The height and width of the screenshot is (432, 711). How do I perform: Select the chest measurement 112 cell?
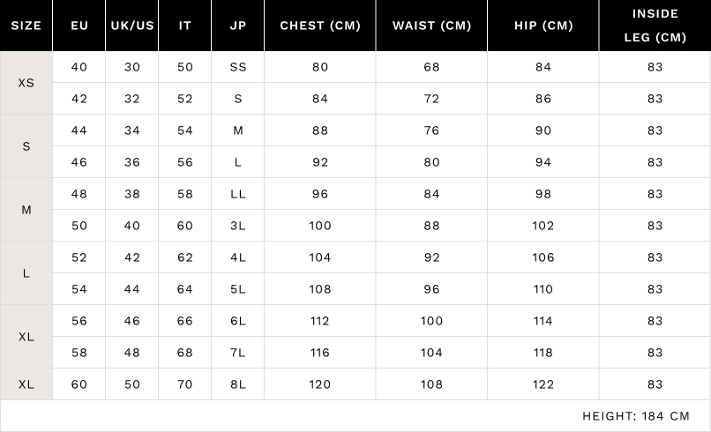click(x=320, y=321)
